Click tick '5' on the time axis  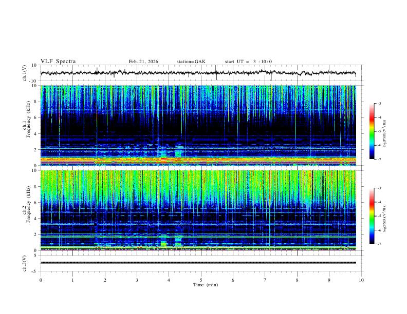pos(201,280)
